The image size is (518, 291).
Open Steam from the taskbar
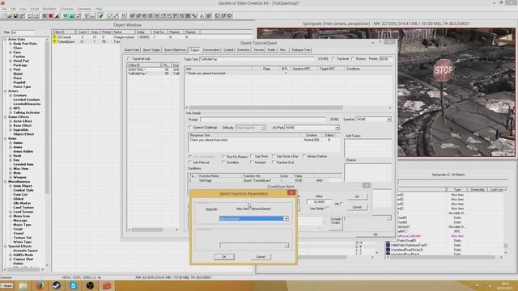coord(57,285)
